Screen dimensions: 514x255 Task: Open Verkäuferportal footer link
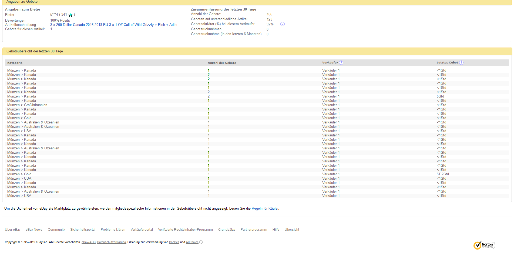click(142, 230)
